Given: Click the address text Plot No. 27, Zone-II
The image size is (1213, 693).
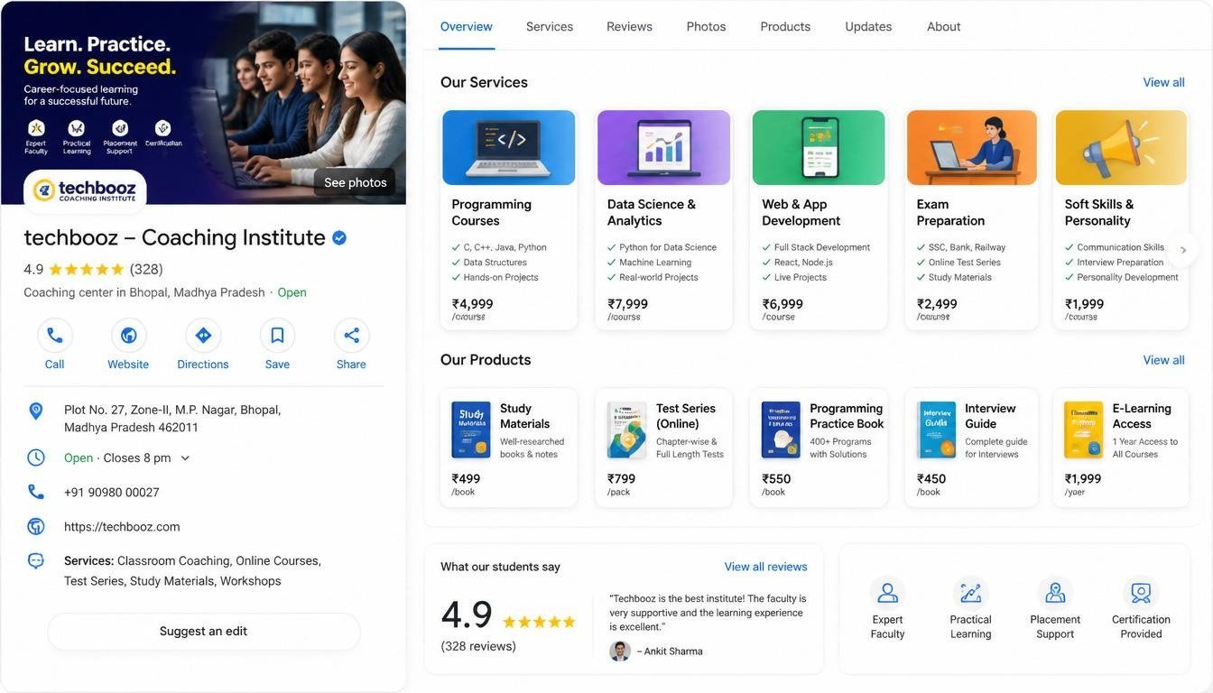Looking at the screenshot, I should point(172,419).
